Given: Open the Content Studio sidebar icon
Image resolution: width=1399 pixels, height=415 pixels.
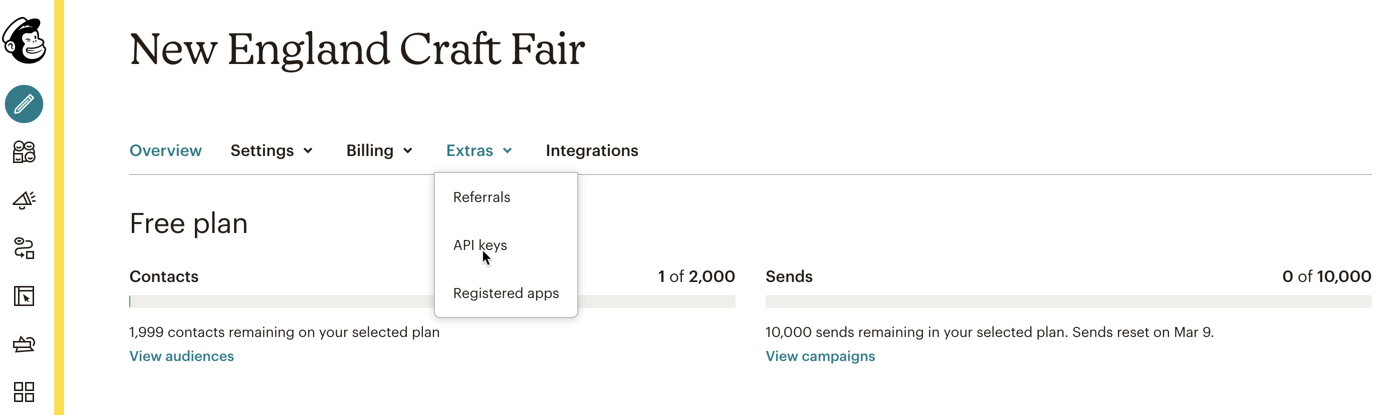Looking at the screenshot, I should tap(25, 344).
